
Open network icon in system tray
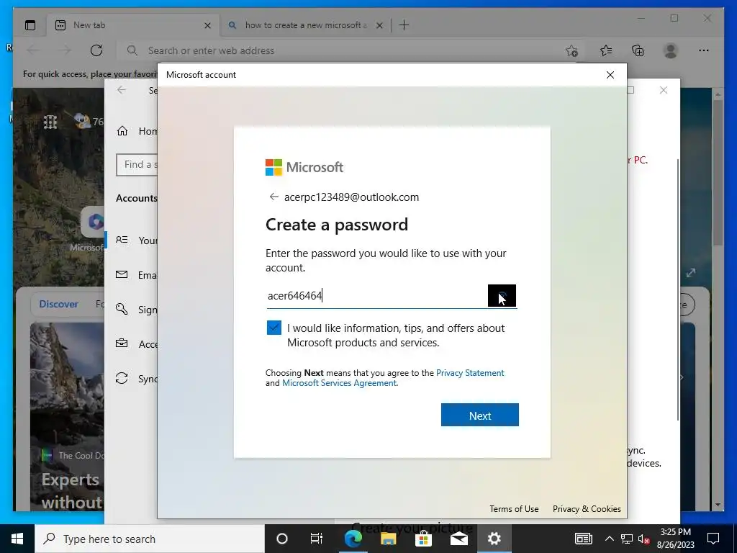tap(627, 539)
